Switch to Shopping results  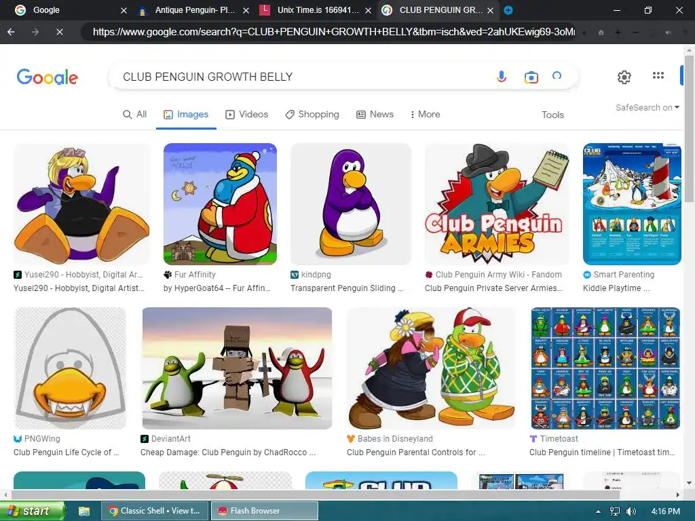pyautogui.click(x=312, y=114)
